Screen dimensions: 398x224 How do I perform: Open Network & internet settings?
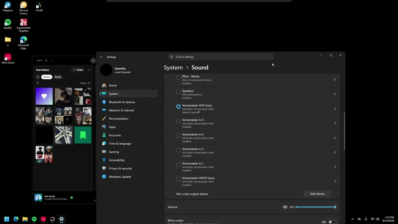coord(129,110)
